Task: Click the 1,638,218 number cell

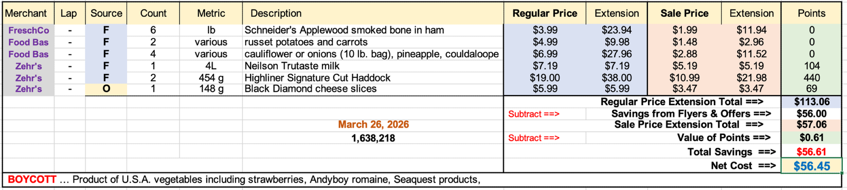Action: [373, 138]
